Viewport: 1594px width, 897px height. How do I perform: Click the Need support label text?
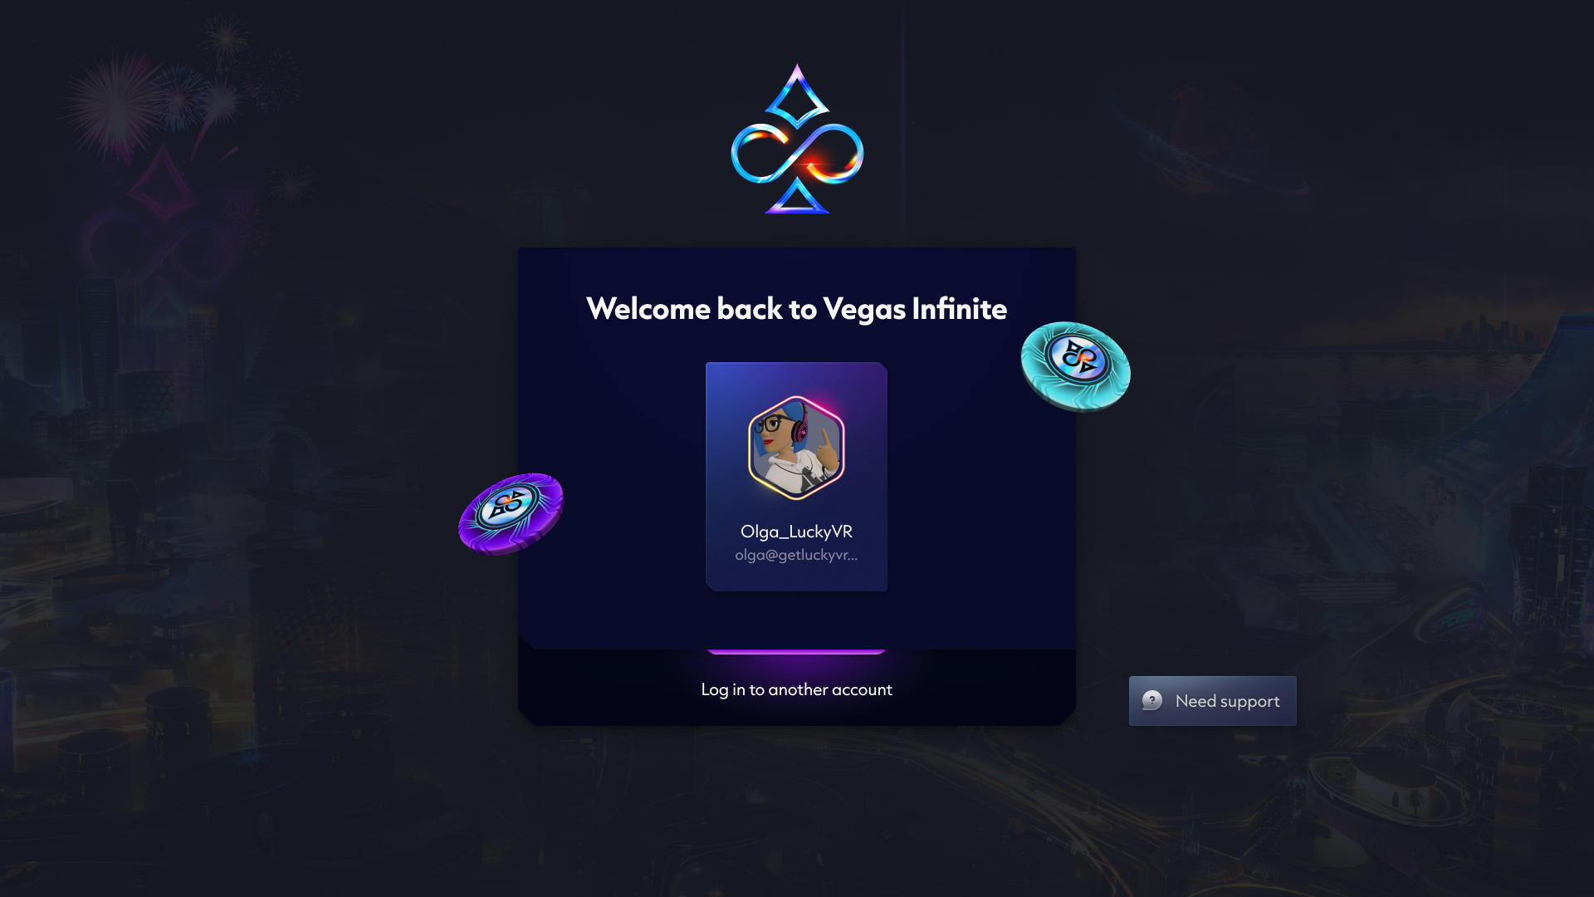(1227, 701)
